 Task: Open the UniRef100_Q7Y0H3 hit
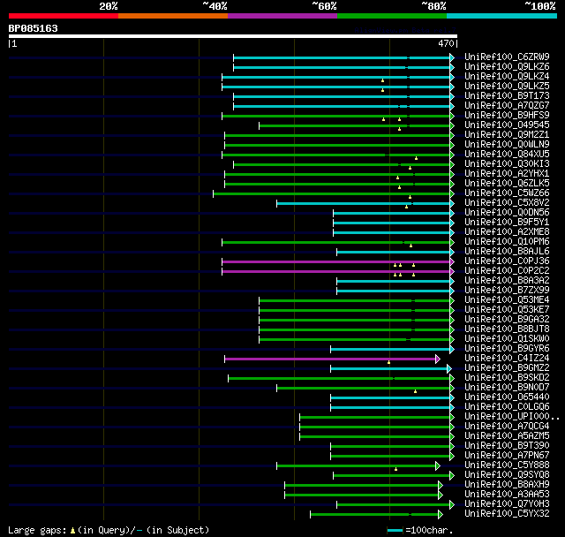[507, 504]
